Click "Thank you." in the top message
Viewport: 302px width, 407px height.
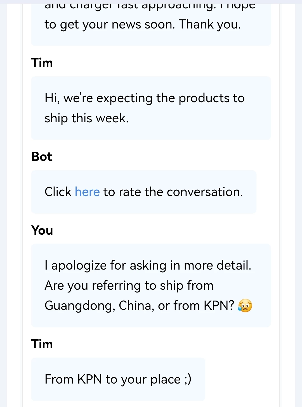pyautogui.click(x=210, y=25)
